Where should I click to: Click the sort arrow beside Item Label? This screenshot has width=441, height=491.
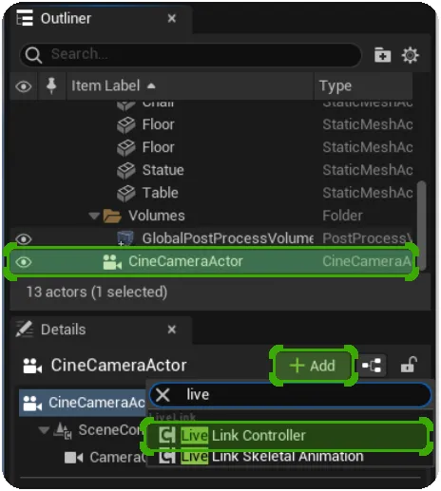[151, 85]
